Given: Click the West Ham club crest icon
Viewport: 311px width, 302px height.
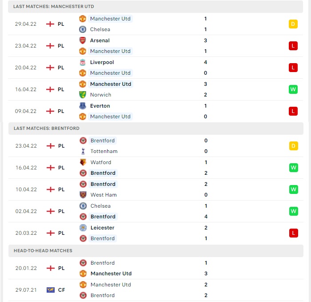Looking at the screenshot, I should 83,195.
